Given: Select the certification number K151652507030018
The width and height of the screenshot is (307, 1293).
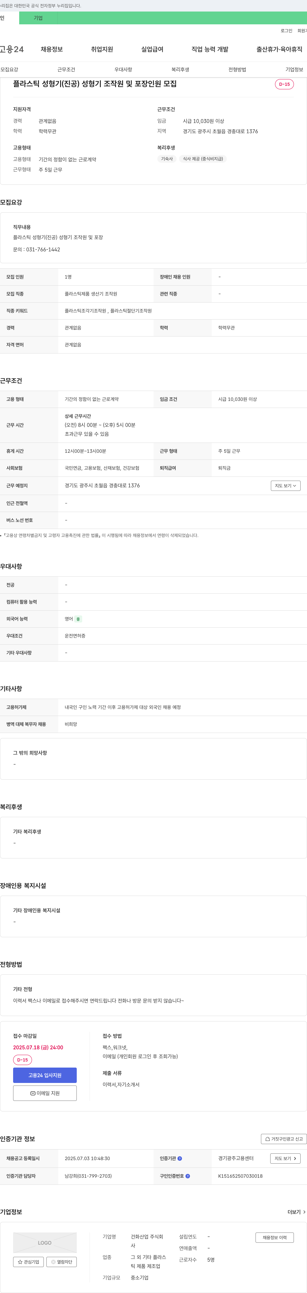Looking at the screenshot, I should 240,1176.
